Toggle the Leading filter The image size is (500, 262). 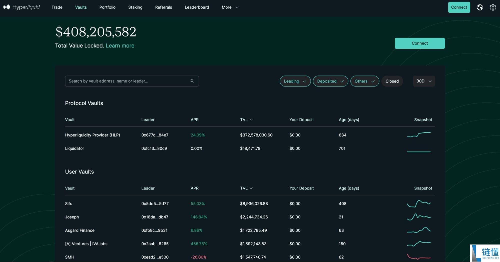(x=295, y=81)
